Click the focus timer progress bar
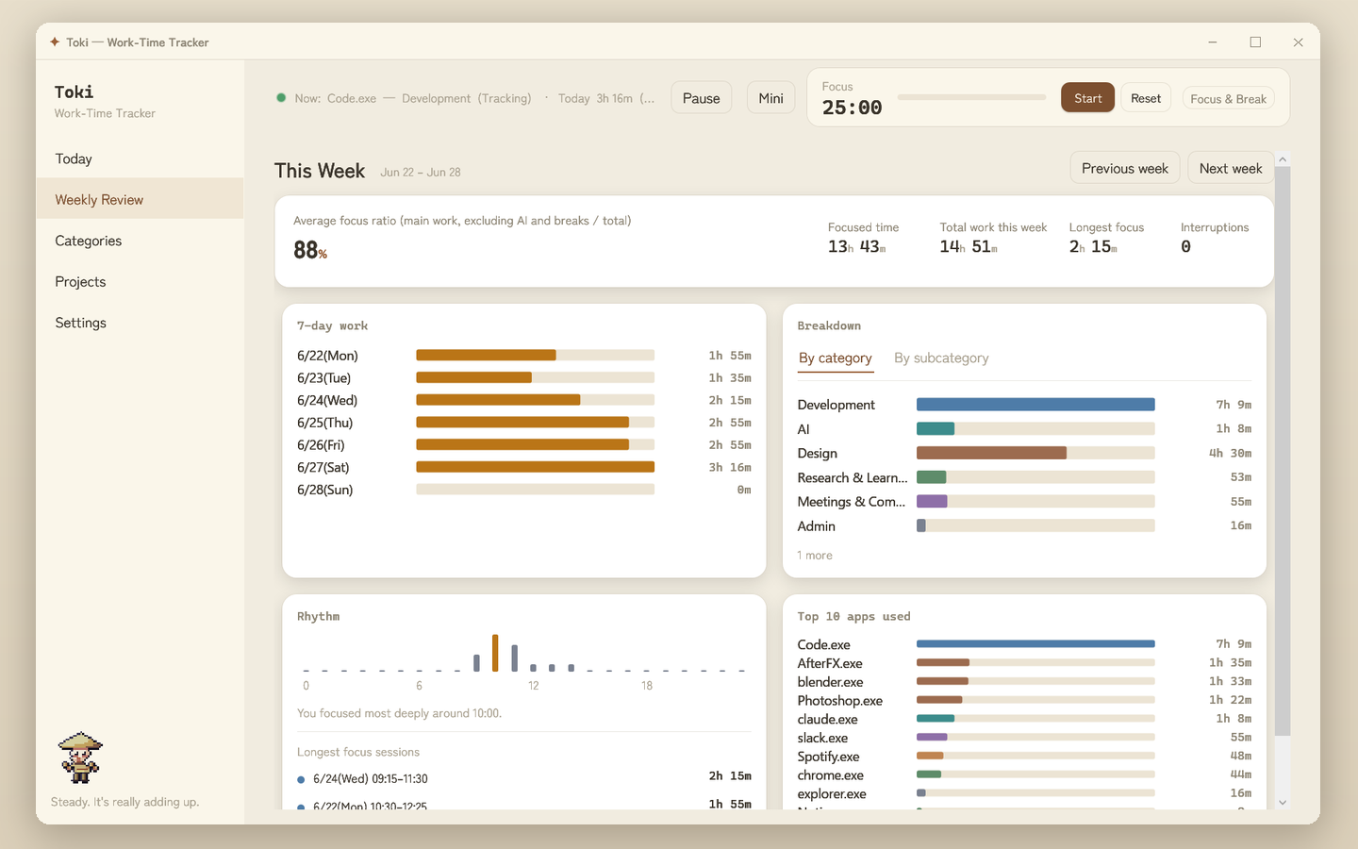This screenshot has width=1358, height=849. point(971,97)
